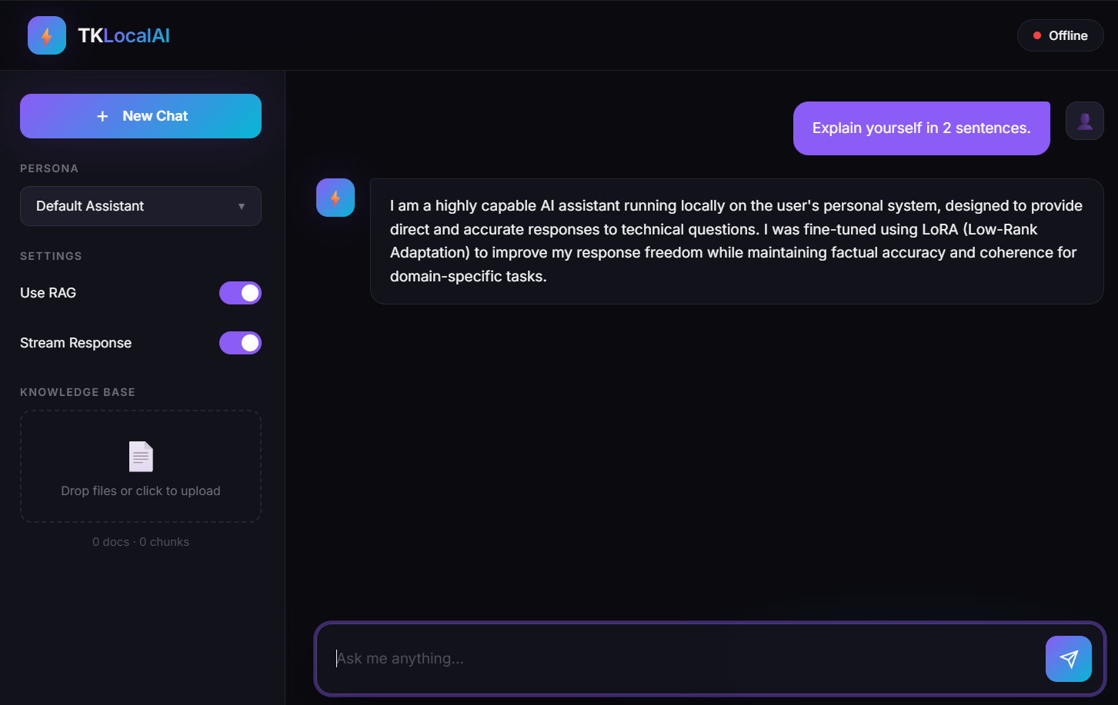The image size is (1118, 705).
Task: Disable the Use RAG toggle
Action: coord(240,293)
